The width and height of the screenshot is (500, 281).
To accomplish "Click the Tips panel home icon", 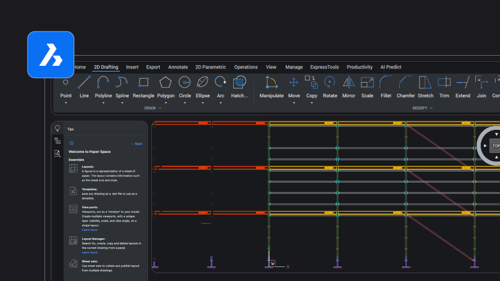I will point(71,143).
